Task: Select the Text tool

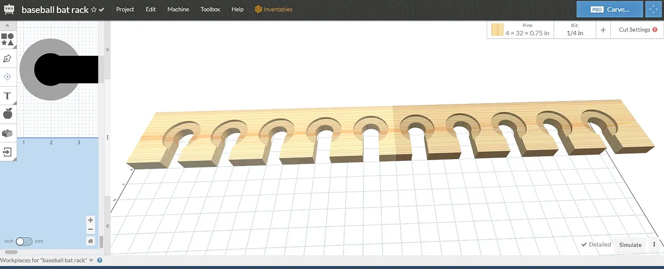Action: tap(8, 96)
